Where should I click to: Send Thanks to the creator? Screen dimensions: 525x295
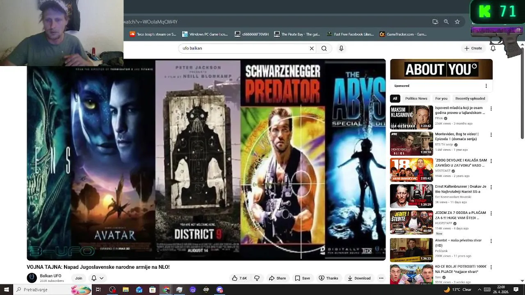(x=329, y=278)
